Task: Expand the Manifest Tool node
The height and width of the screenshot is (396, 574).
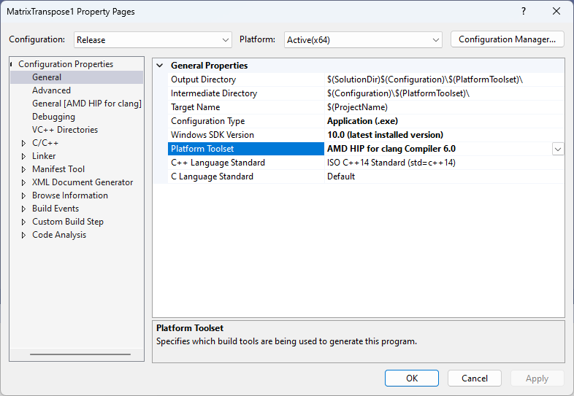Action: [x=24, y=169]
